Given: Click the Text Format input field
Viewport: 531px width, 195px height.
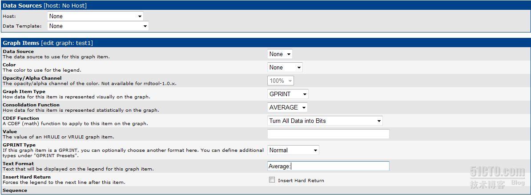Looking at the screenshot, I should click(x=329, y=166).
